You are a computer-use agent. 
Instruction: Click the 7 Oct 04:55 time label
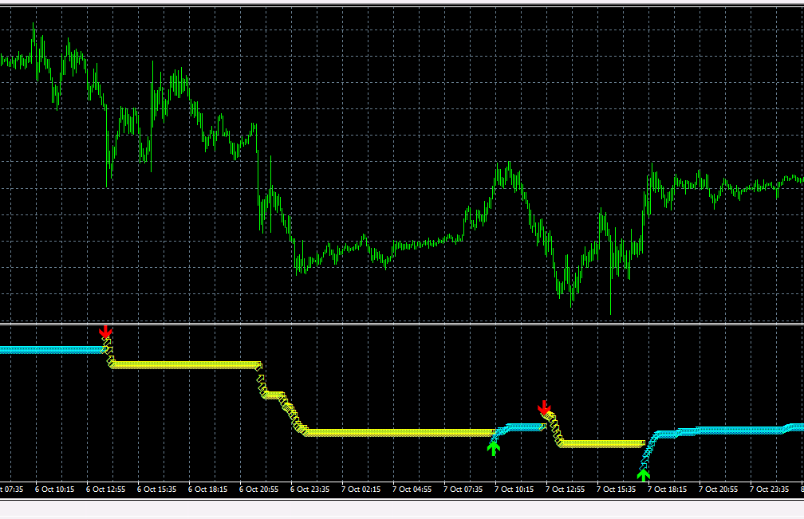tap(413, 490)
